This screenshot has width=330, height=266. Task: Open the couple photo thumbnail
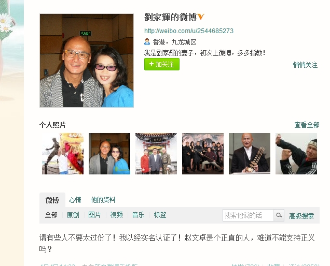pos(109,154)
